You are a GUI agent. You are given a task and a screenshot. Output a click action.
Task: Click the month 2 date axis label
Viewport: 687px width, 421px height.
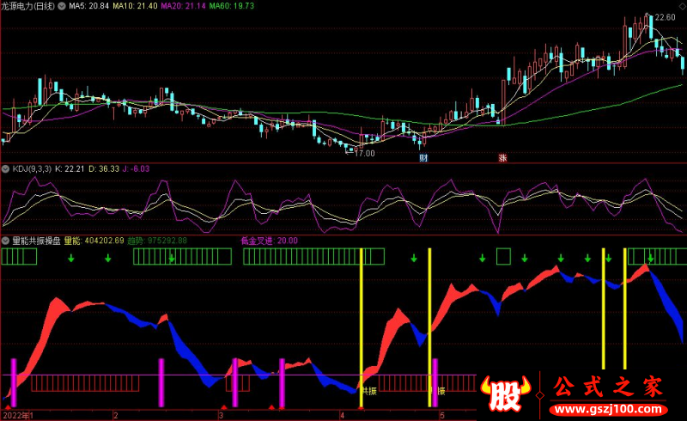click(x=116, y=415)
